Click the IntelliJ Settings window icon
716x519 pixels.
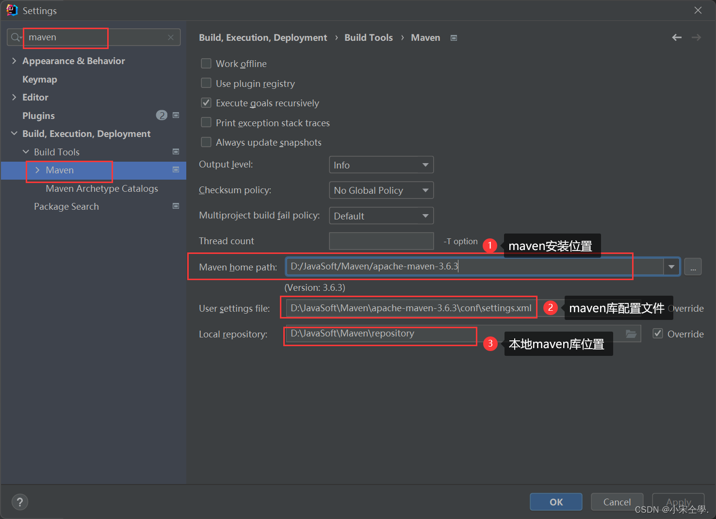pos(12,10)
